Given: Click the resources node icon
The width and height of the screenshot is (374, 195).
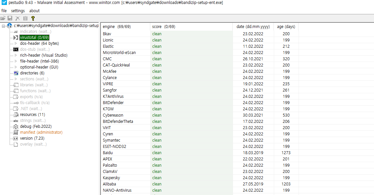Looking at the screenshot, I should point(15,115).
